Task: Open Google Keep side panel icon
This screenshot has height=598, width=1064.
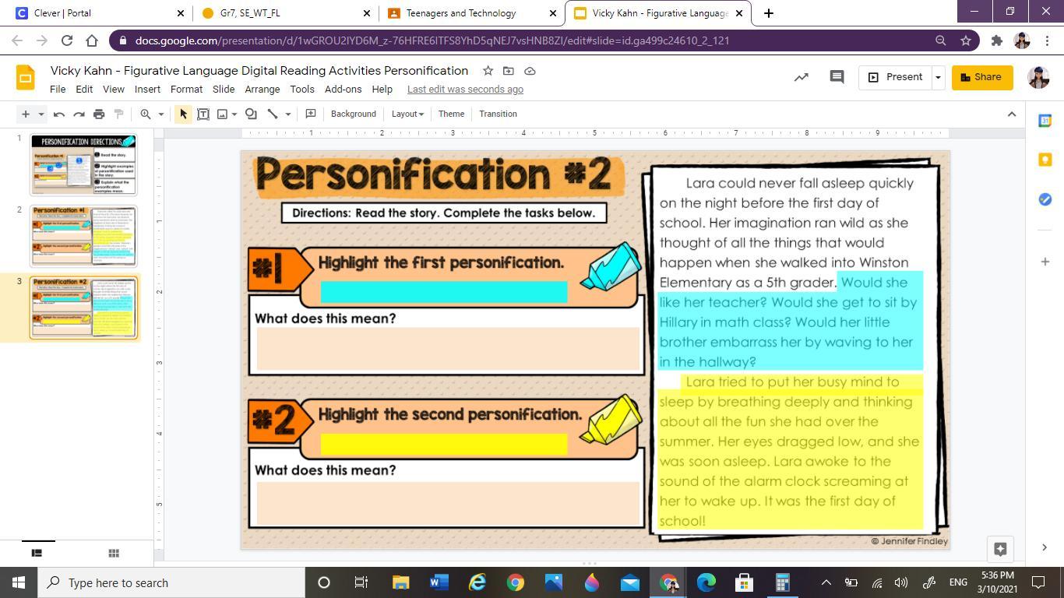Action: coord(1045,160)
